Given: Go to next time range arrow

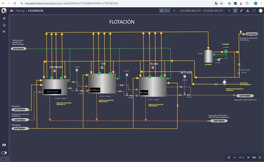Looking at the screenshot, I should pyautogui.click(x=229, y=11).
